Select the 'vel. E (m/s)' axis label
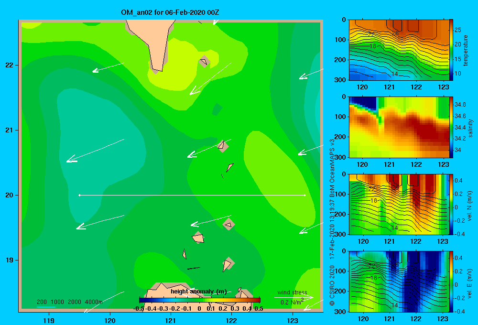478x325 pixels. click(469, 283)
